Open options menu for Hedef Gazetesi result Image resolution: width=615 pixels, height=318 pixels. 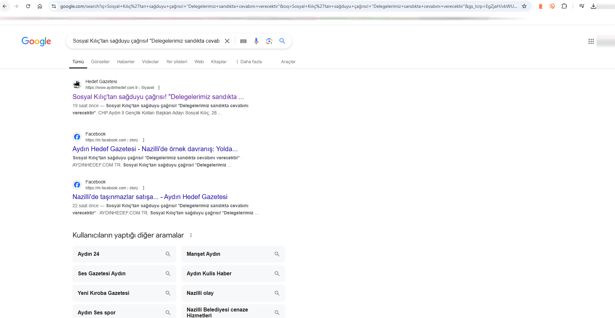pyautogui.click(x=159, y=88)
